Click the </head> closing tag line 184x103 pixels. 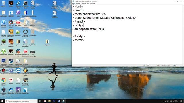pos(78,22)
